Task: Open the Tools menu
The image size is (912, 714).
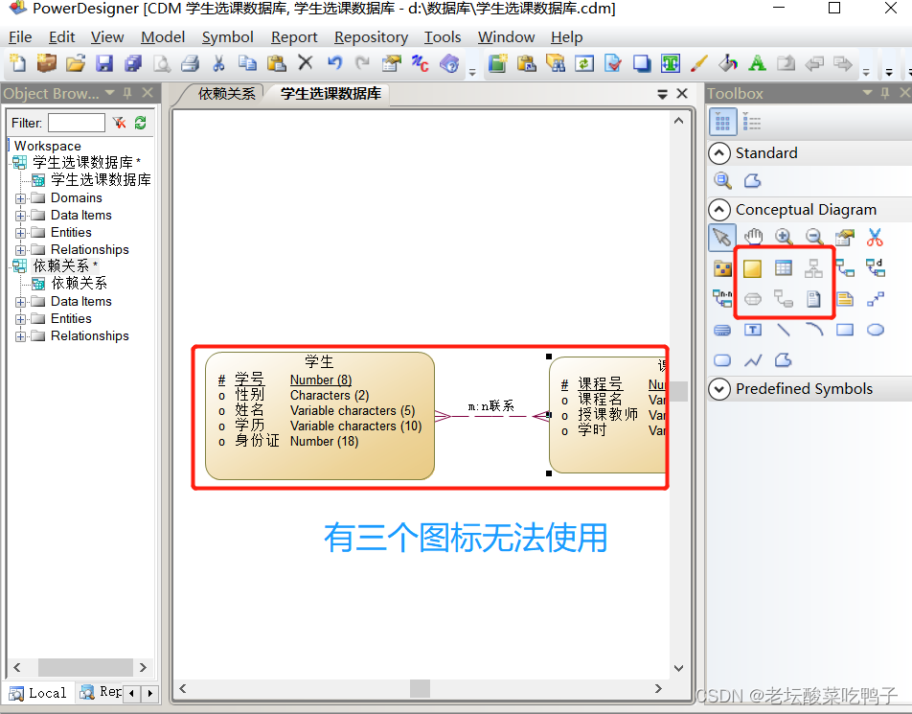Action: [x=443, y=37]
